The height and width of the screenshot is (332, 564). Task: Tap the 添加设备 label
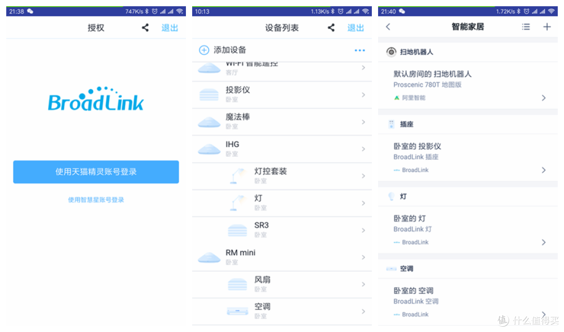pos(230,50)
